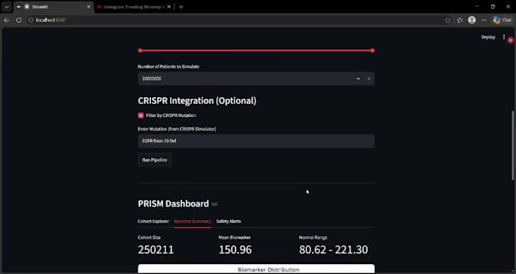Viewport: 516px width, 274px height.
Task: Close the Streamlit browser tab
Action: click(89, 7)
